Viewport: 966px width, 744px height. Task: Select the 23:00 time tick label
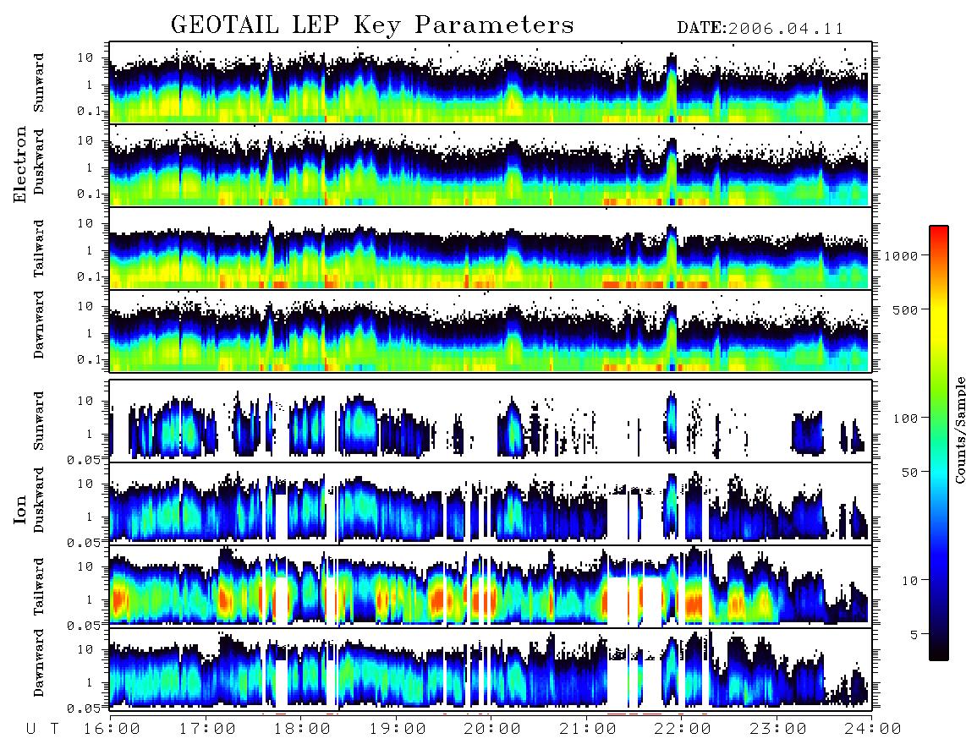click(x=777, y=729)
